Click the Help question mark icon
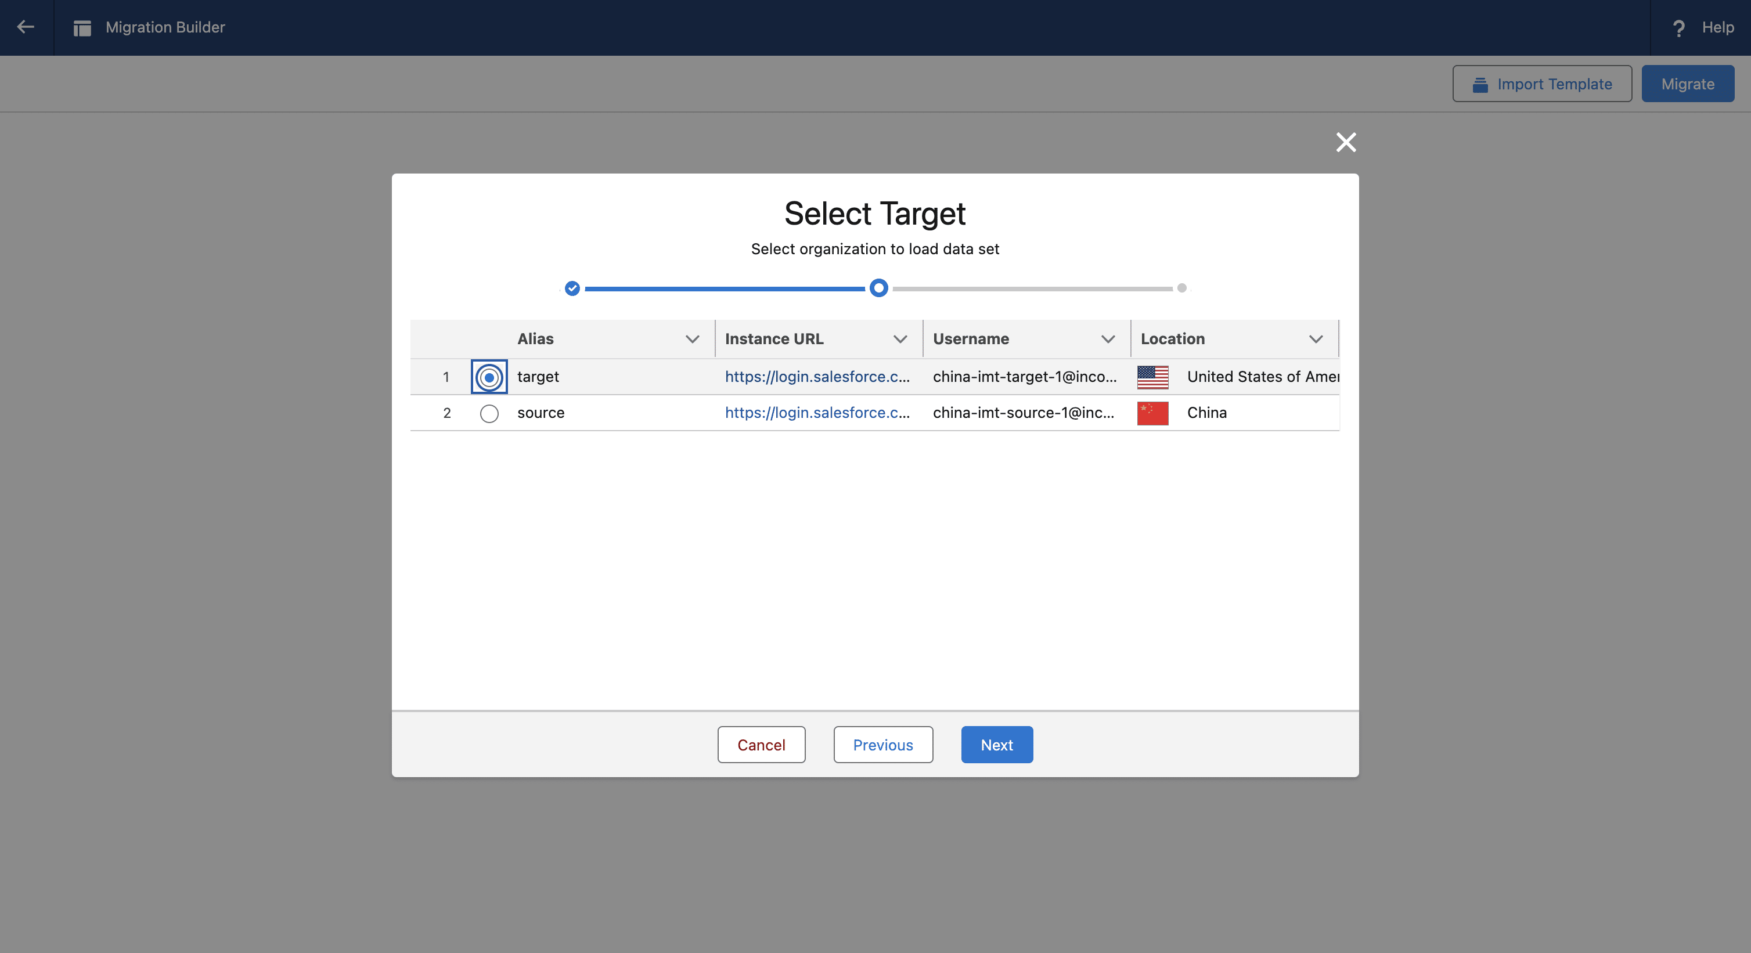Screen dimensions: 1751x953 point(1678,28)
